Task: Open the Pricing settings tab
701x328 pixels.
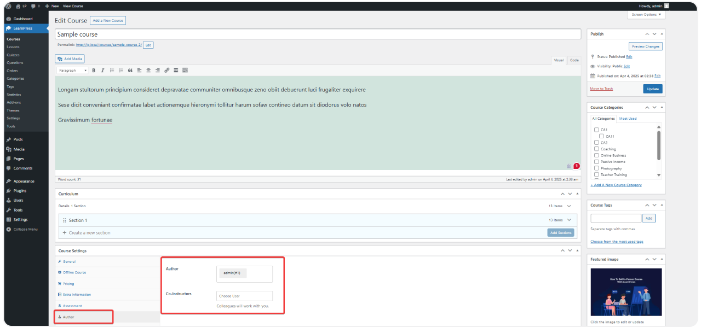Action: (x=68, y=284)
